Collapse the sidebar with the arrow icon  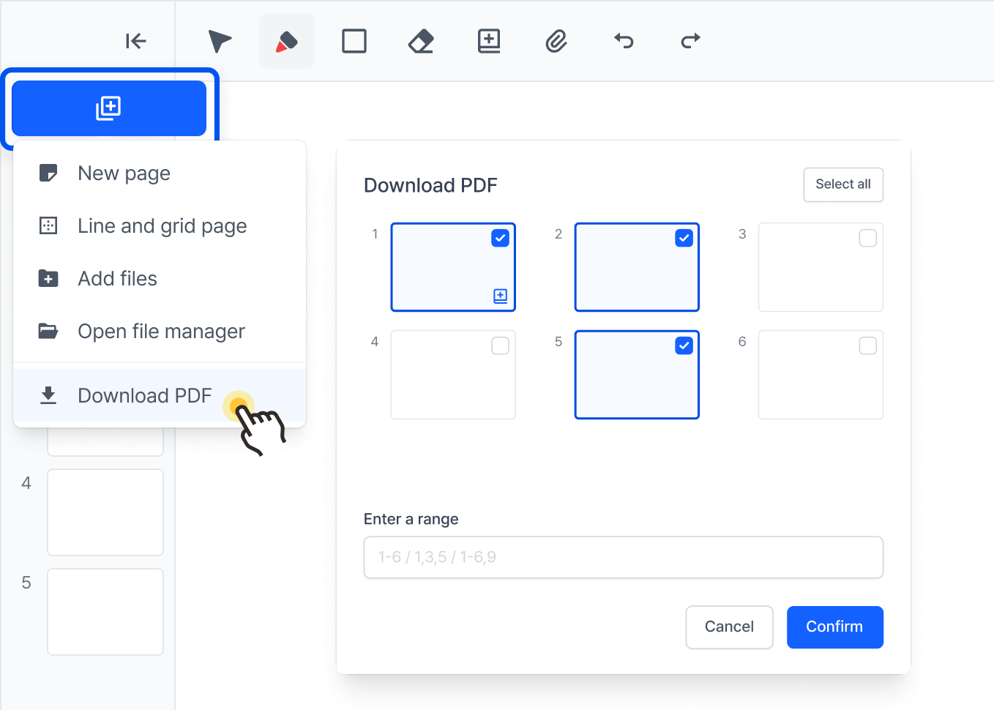pyautogui.click(x=135, y=41)
